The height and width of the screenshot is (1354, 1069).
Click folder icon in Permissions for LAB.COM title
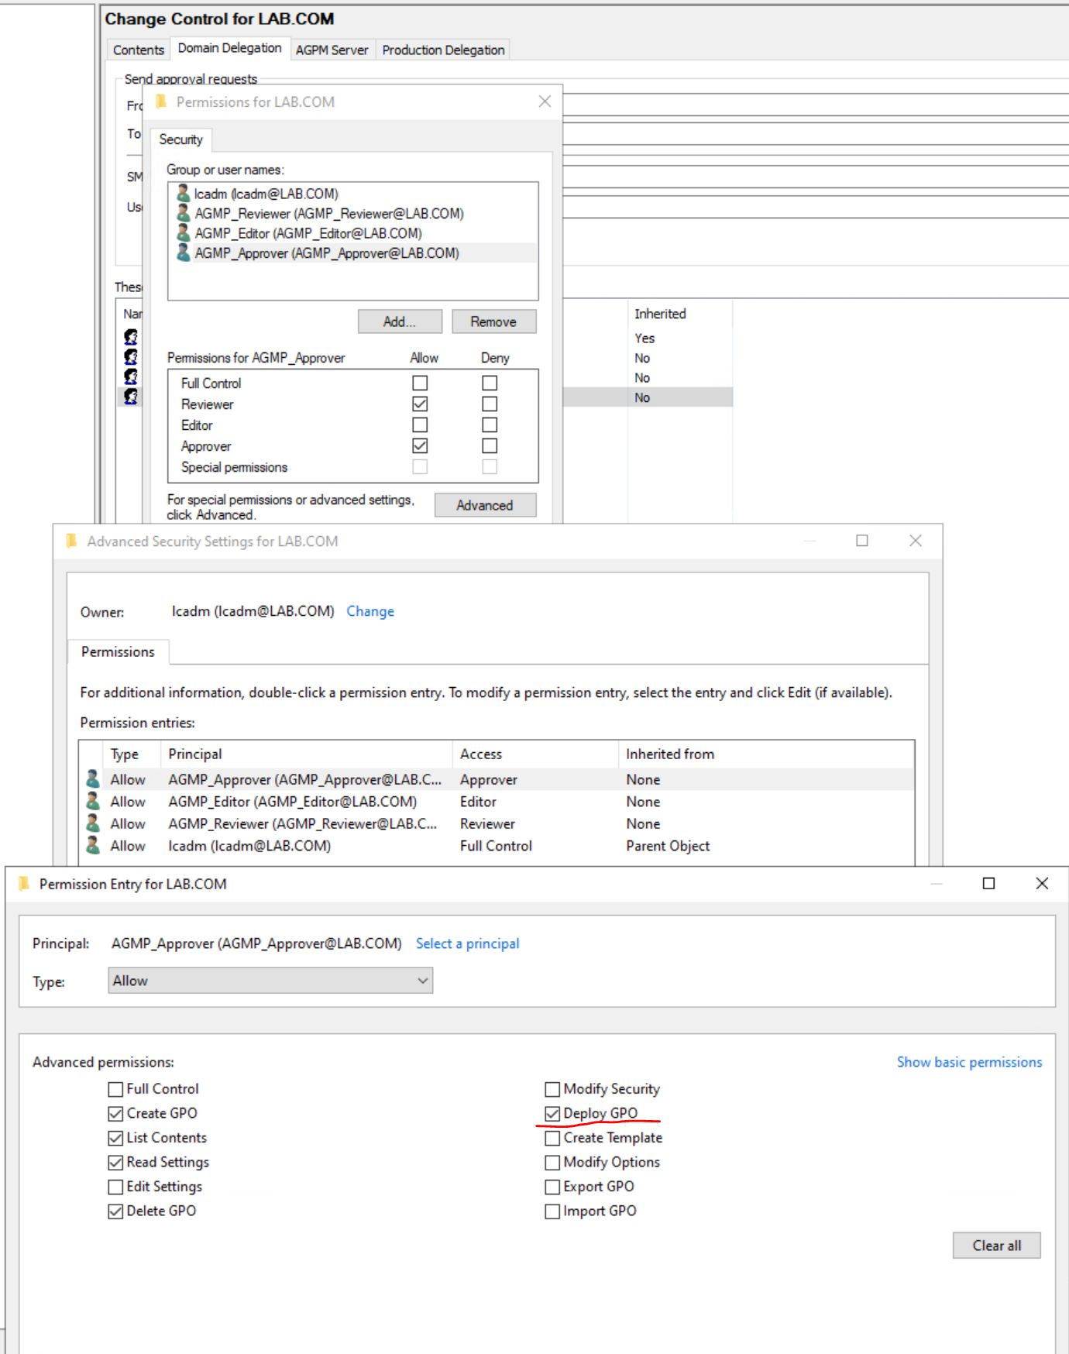(161, 101)
